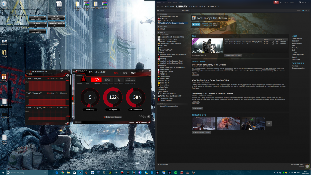Viewport: 311px width, 175px height.
Task: Click GPU Speed gauge
Action: coord(113,97)
